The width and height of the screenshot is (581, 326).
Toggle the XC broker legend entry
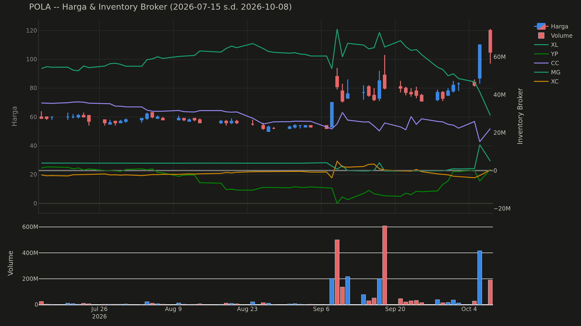coord(546,81)
